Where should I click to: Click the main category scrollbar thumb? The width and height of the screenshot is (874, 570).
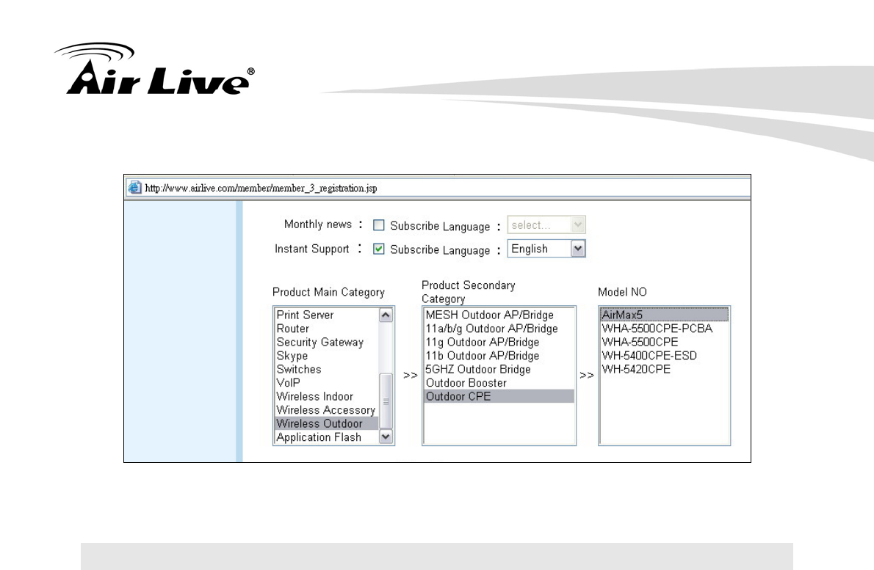click(386, 401)
